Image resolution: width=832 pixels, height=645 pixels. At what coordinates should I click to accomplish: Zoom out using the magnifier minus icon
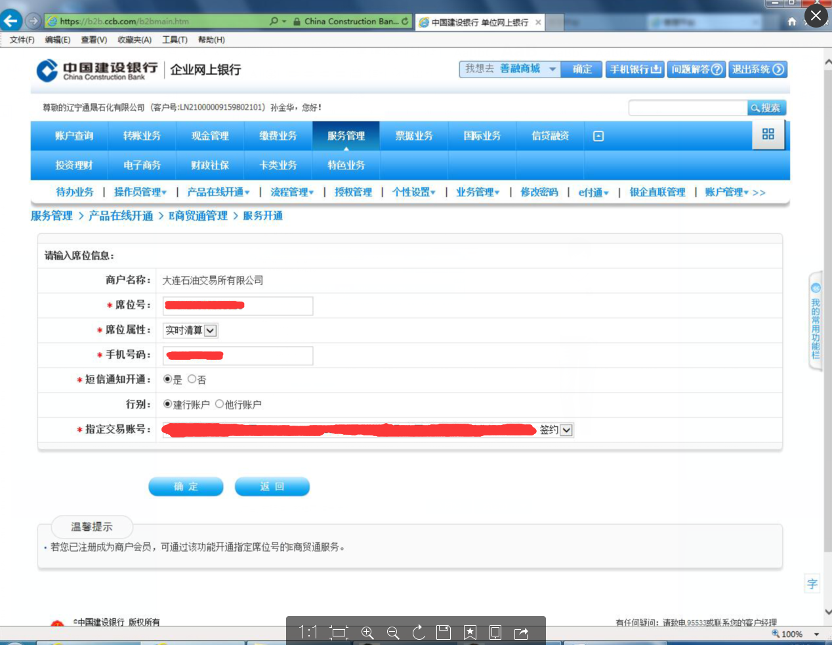tap(393, 633)
